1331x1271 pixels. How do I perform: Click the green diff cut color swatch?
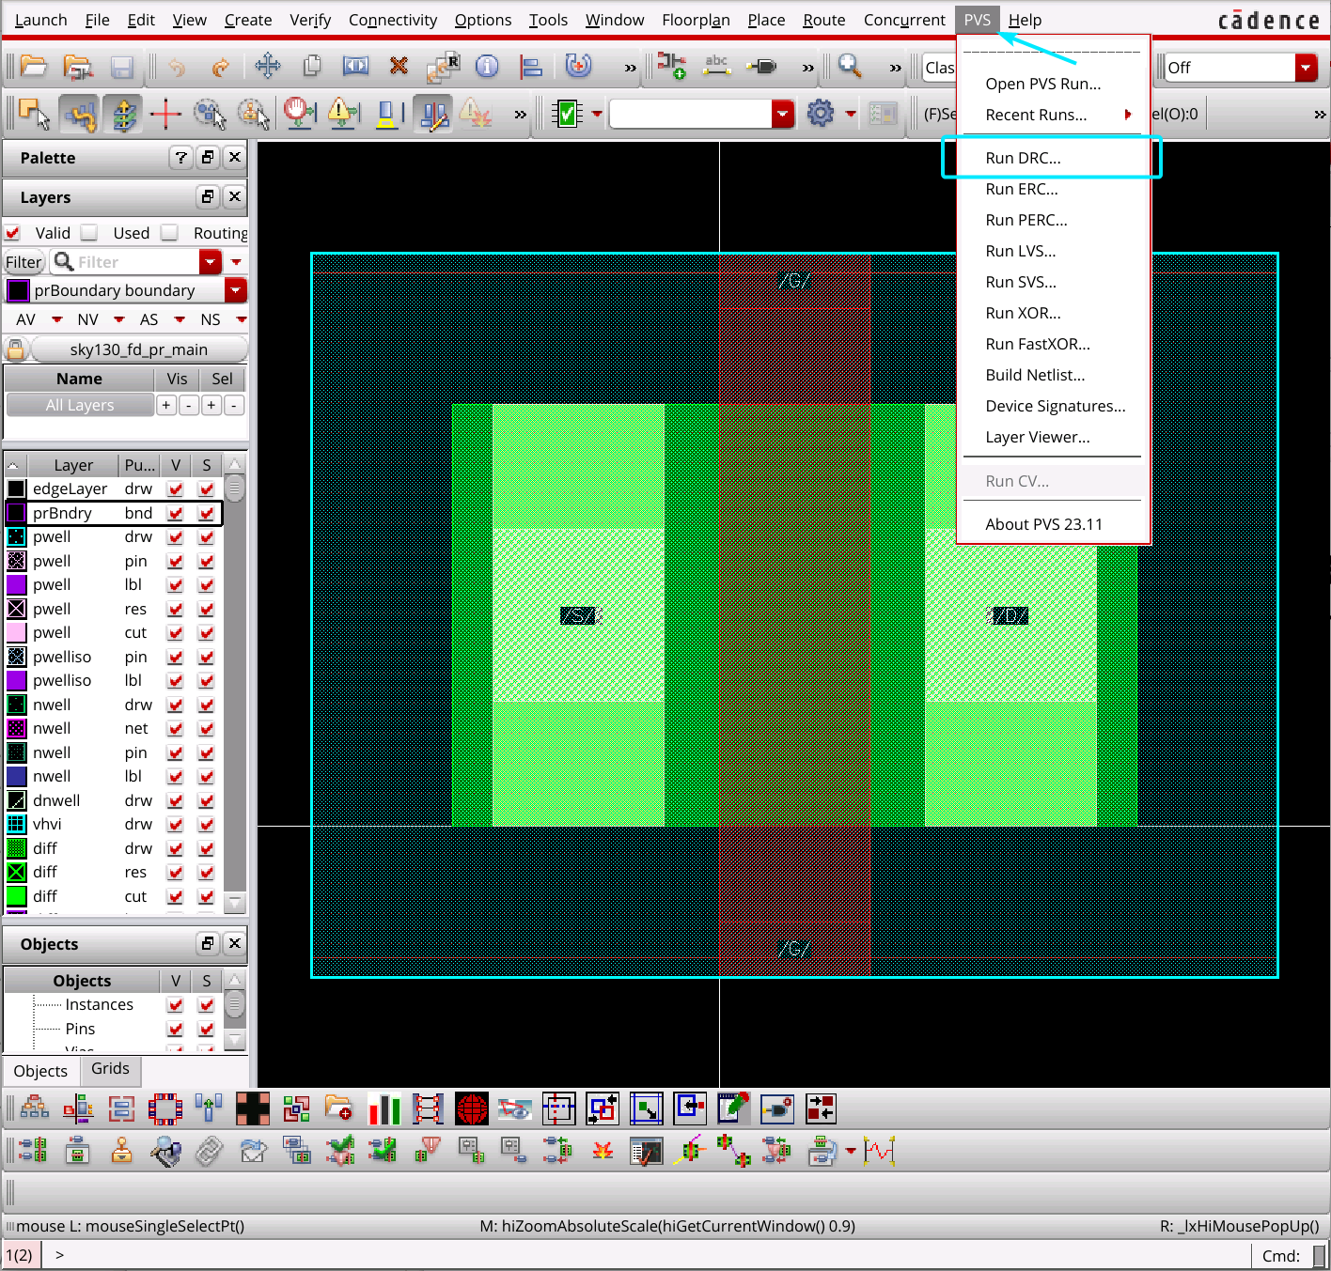17,896
